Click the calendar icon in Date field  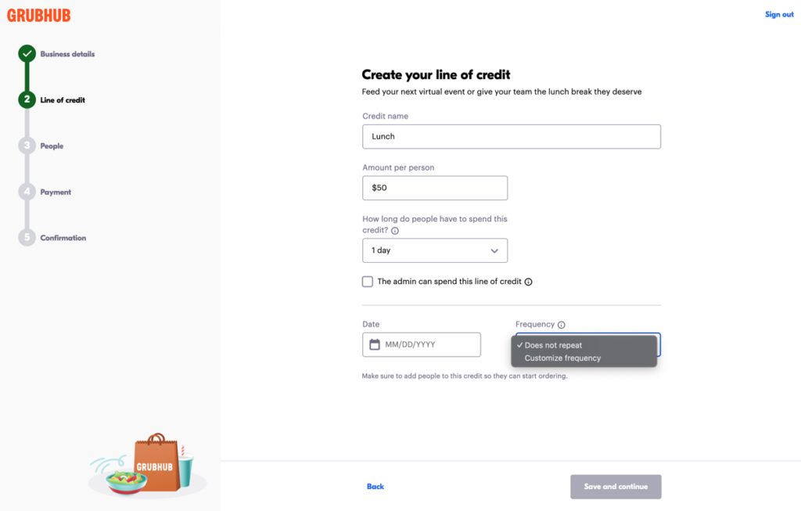[x=375, y=344]
